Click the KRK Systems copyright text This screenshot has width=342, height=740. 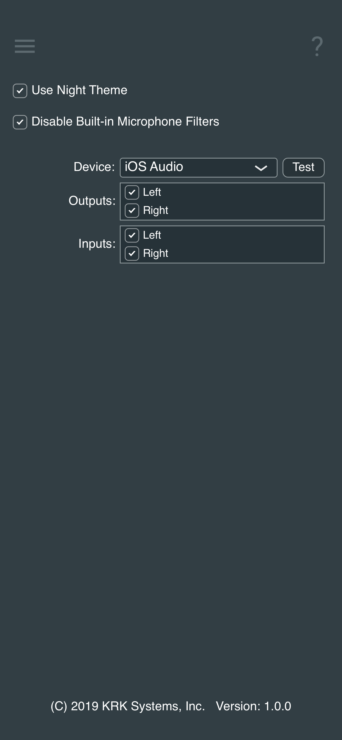click(x=127, y=706)
